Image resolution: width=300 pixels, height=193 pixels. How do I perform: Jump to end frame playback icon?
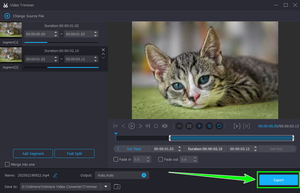pyautogui.click(x=148, y=126)
